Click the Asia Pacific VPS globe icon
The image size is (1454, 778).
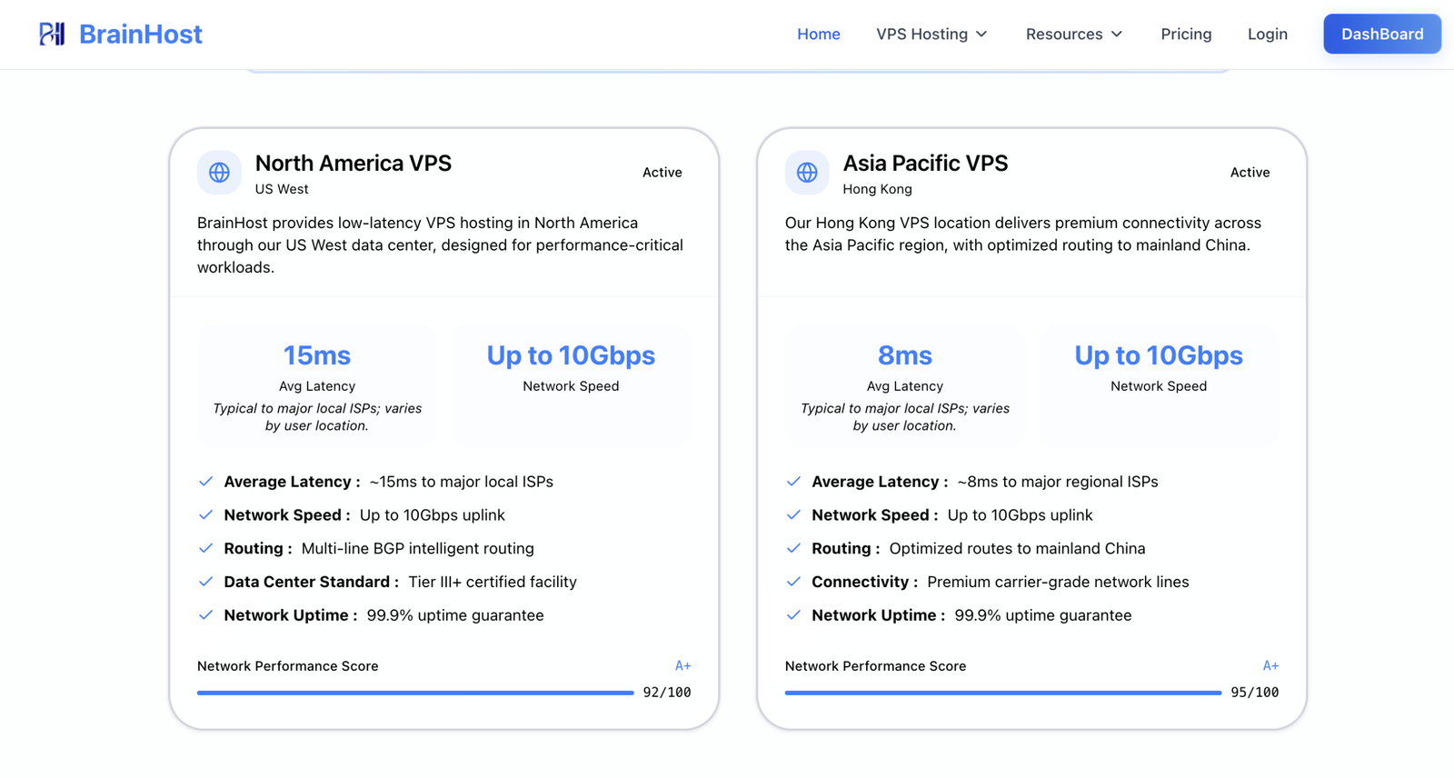tap(807, 173)
